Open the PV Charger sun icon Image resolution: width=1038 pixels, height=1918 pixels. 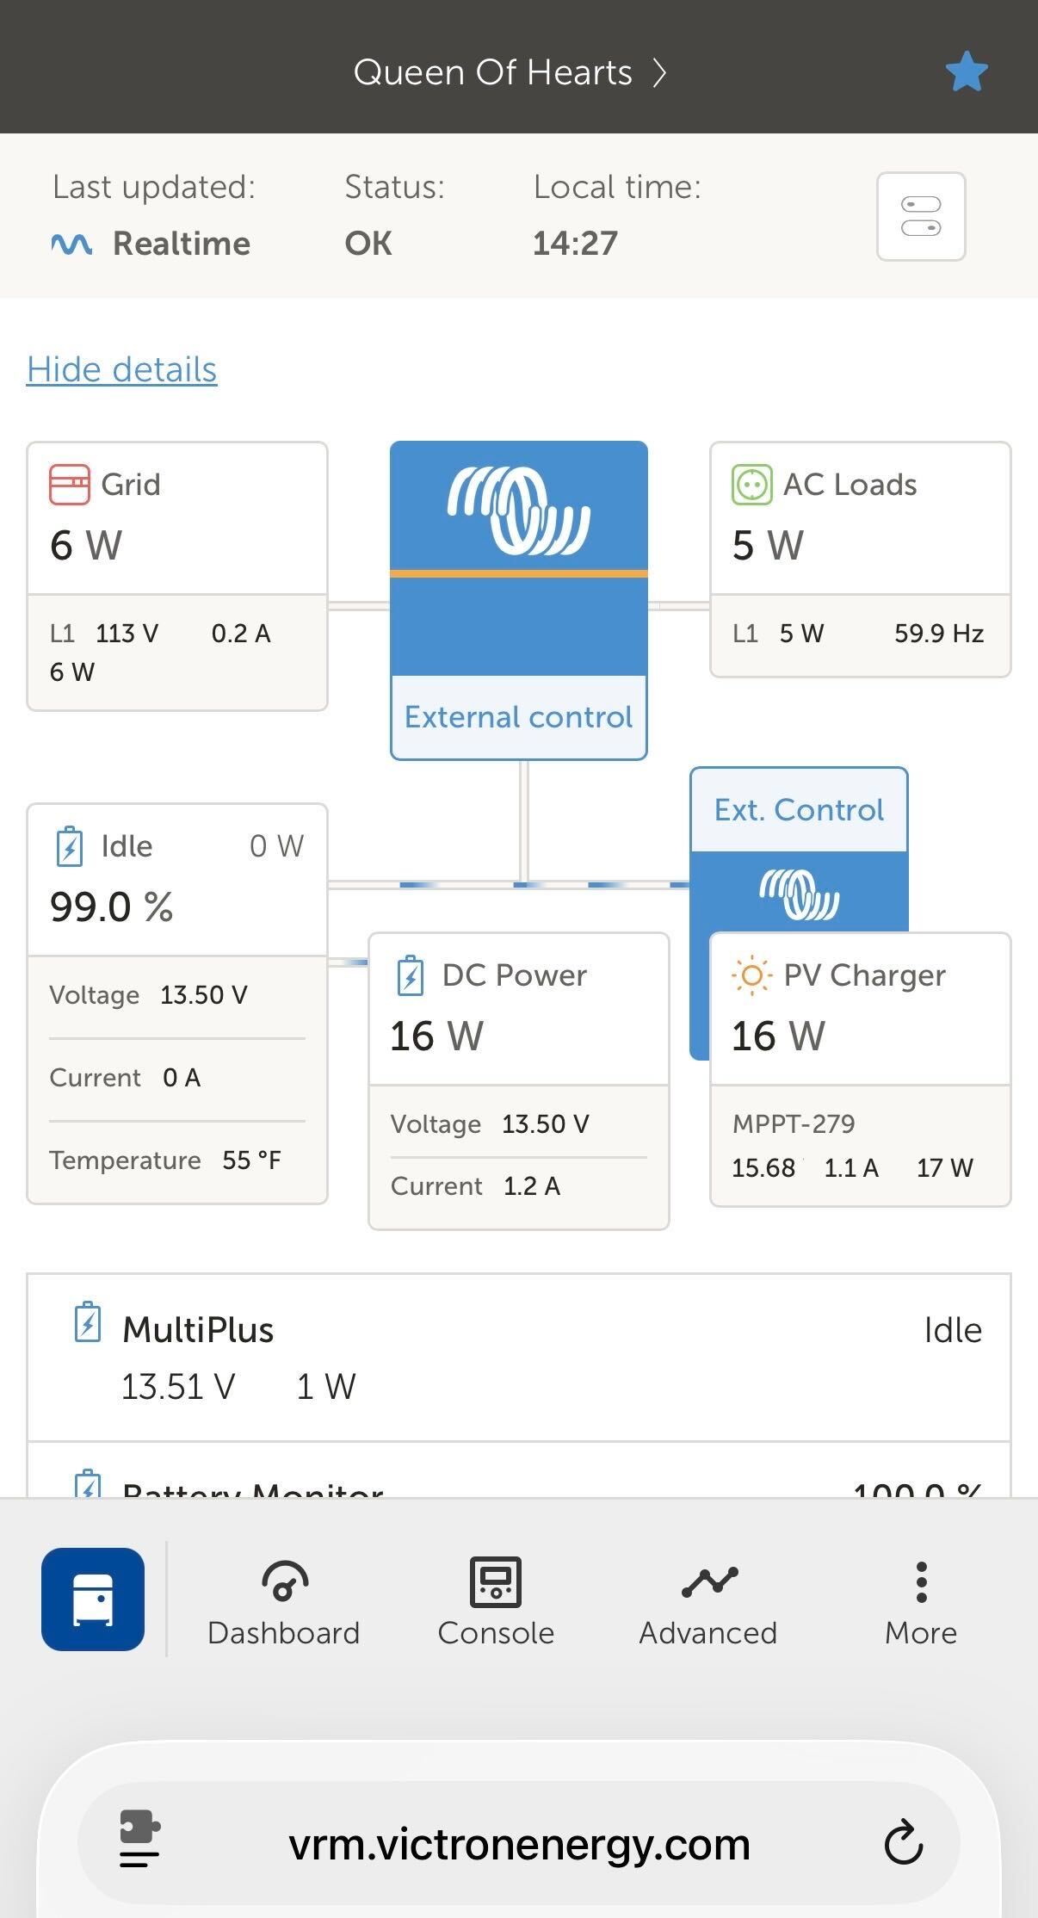tap(752, 975)
